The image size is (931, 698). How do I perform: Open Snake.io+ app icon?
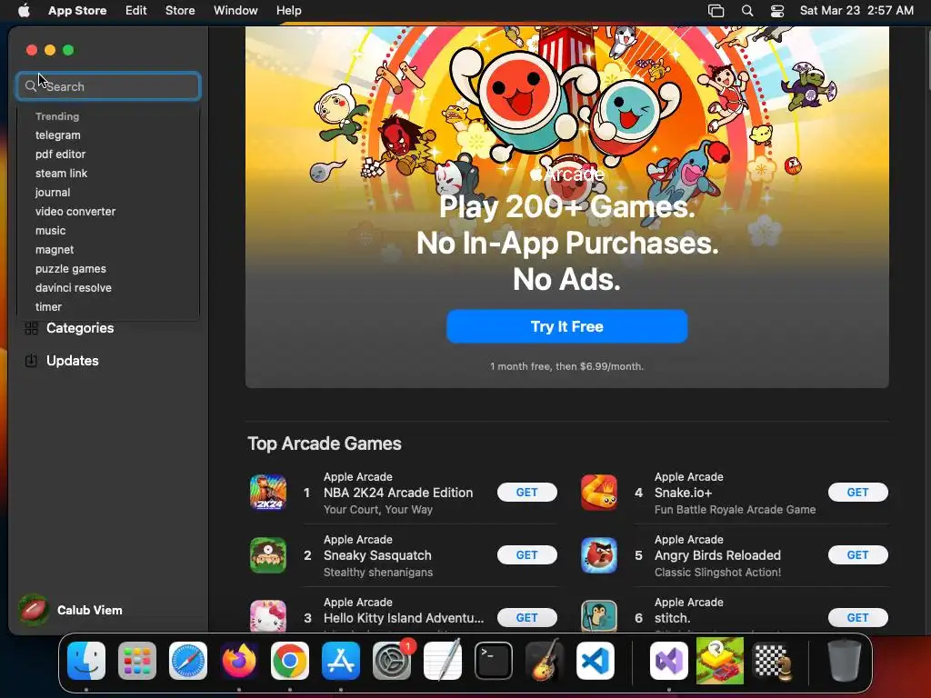(599, 493)
